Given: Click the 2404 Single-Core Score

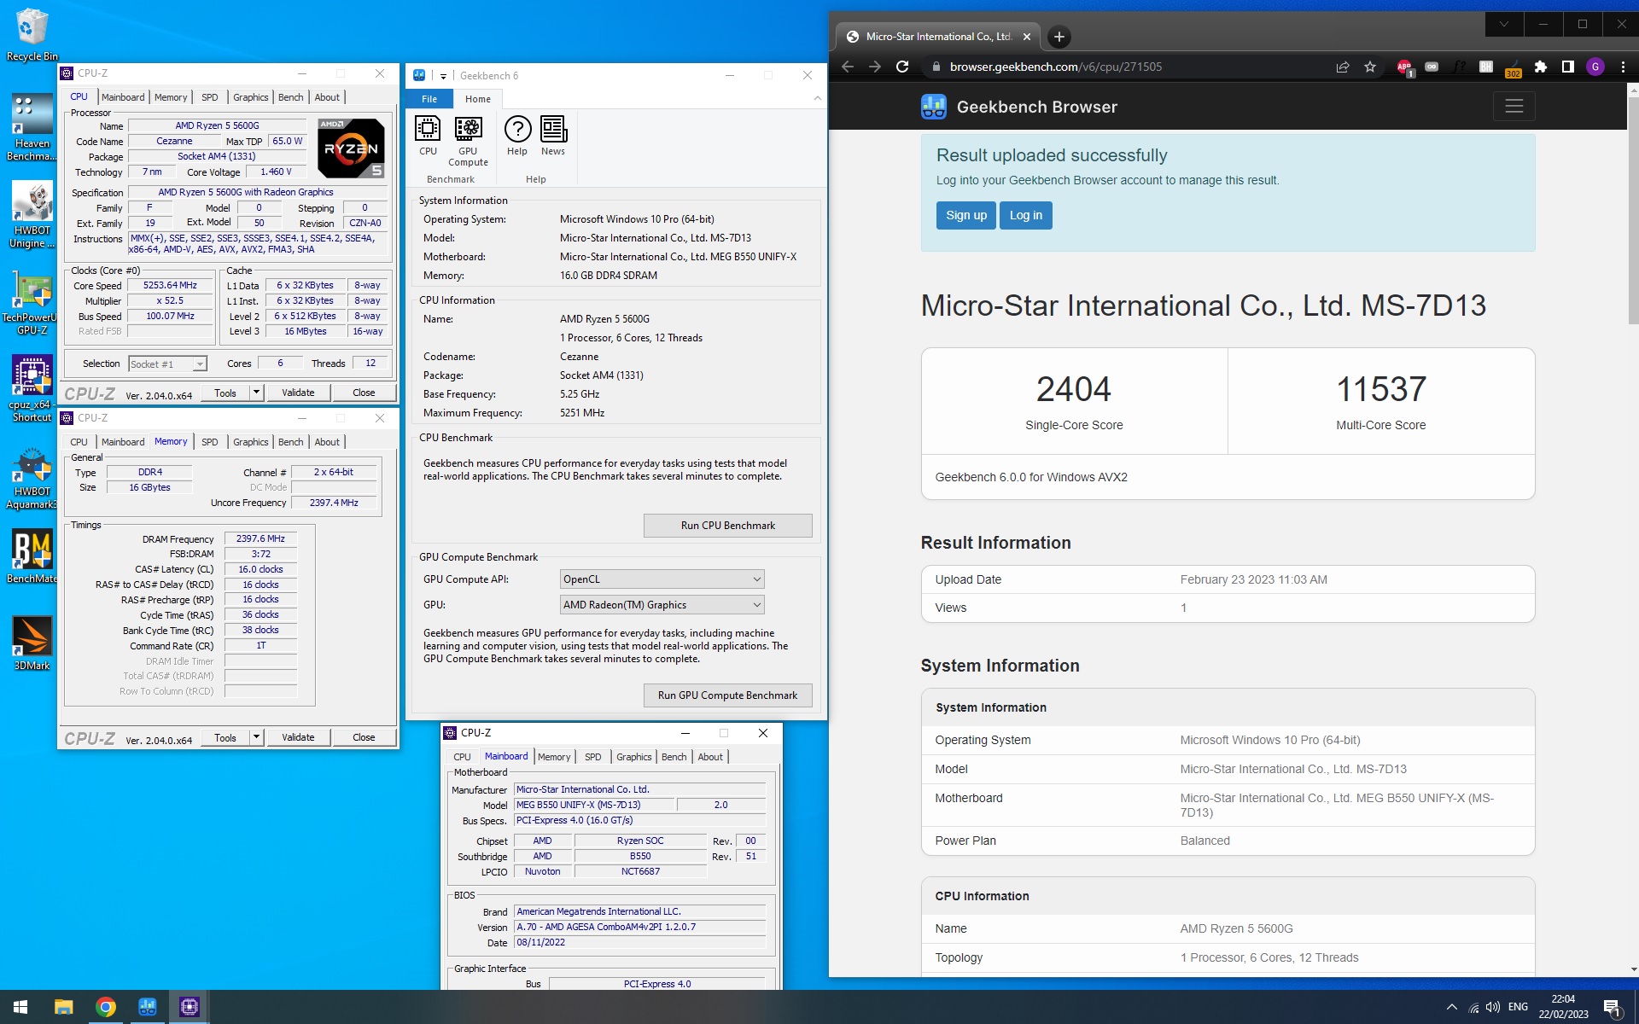Looking at the screenshot, I should coord(1074,390).
